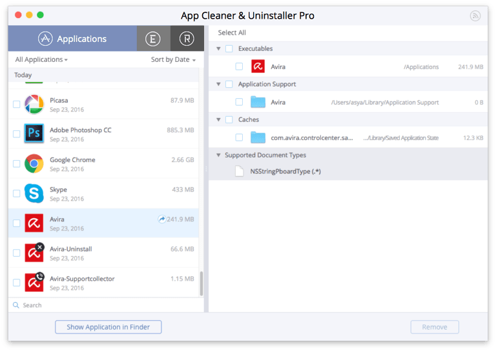The image size is (496, 351).
Task: Click the /Users/asya/Library/Application Support path
Action: click(x=385, y=103)
